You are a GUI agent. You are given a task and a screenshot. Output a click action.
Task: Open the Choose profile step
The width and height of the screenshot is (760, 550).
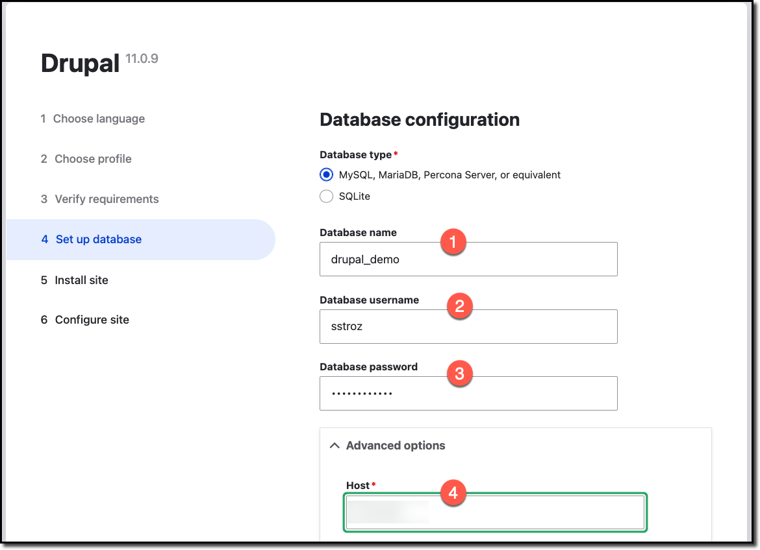click(93, 159)
